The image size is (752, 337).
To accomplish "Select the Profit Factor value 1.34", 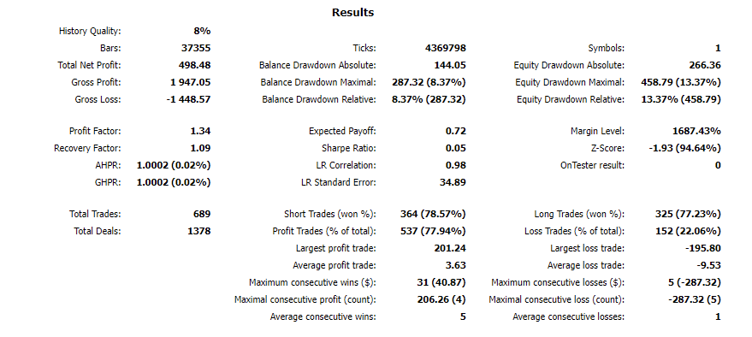I will point(200,131).
